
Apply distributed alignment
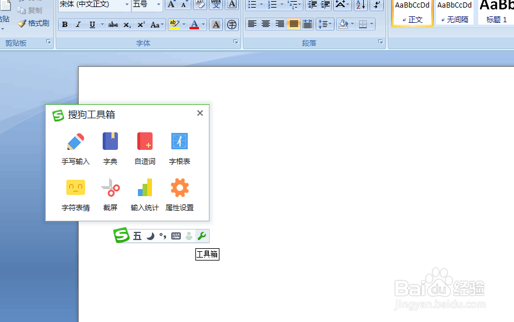pos(307,24)
